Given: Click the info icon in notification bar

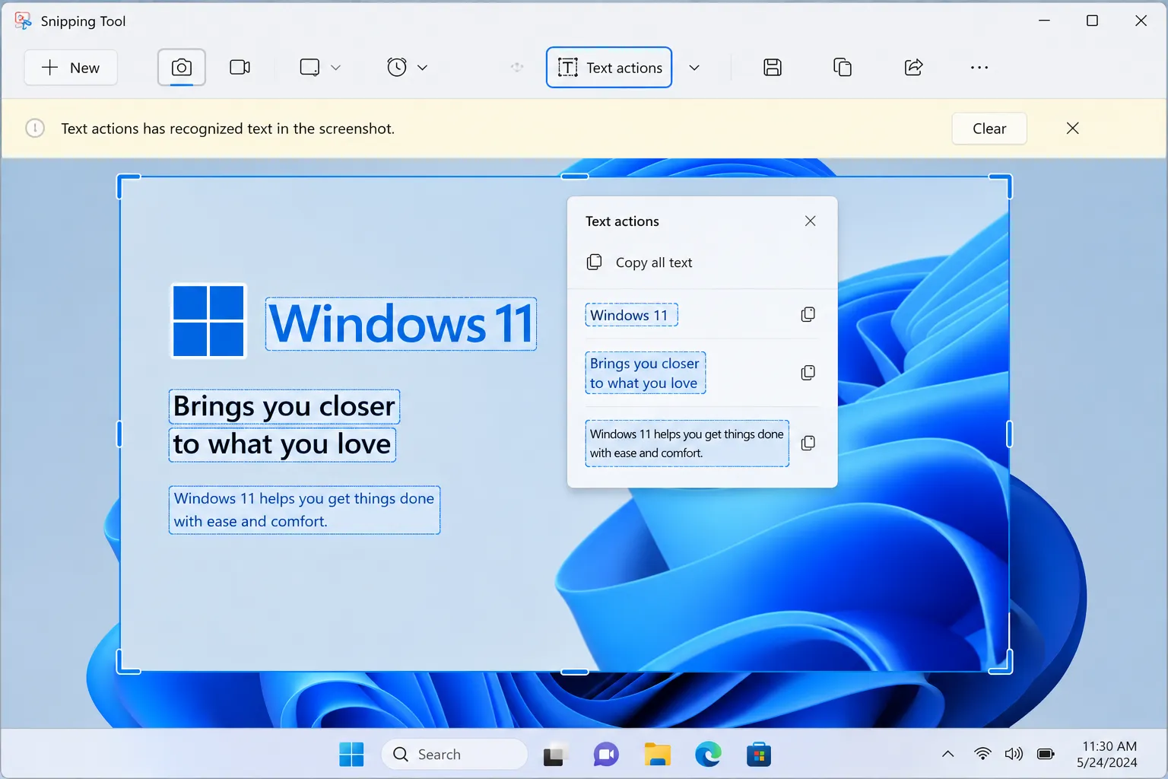Looking at the screenshot, I should pos(35,129).
